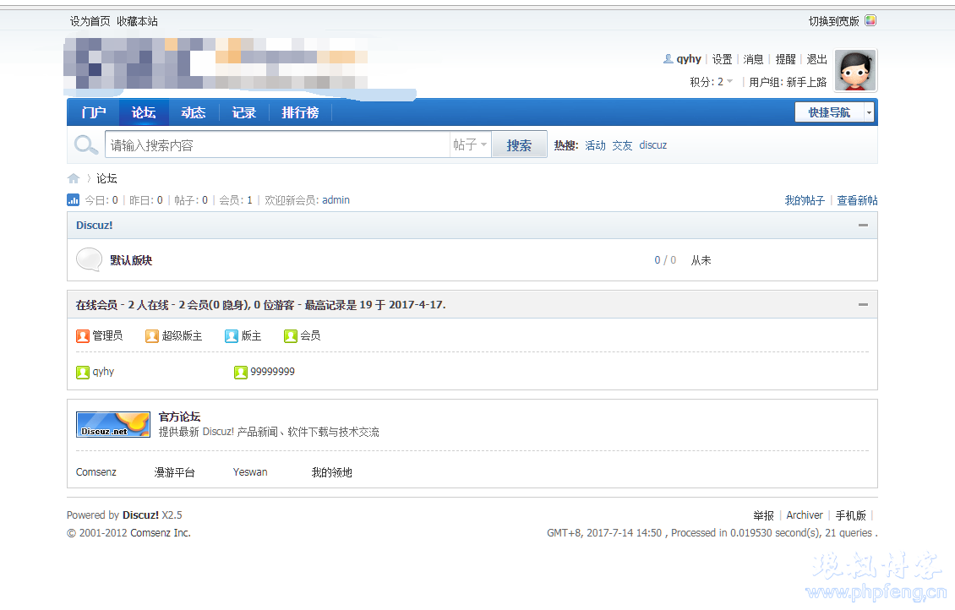Image resolution: width=955 pixels, height=610 pixels.
Task: Open the Archiver link
Action: click(805, 515)
